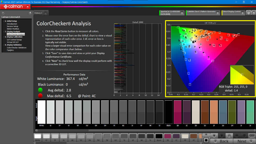Image resolution: width=256 pixels, height=144 pixels.
Task: Select the White patch in bottom strip
Action: tap(38, 138)
